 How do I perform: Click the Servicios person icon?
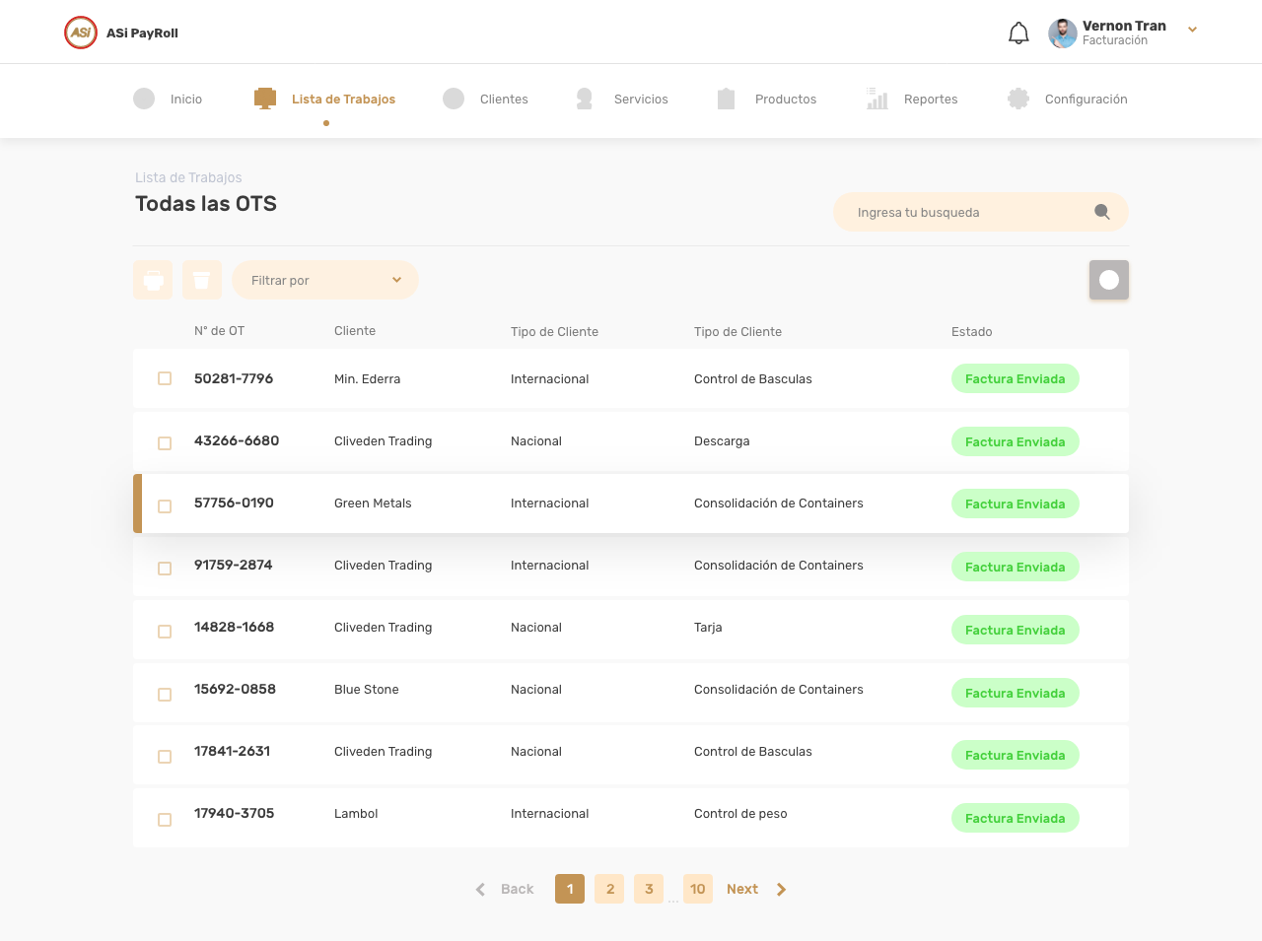(x=585, y=99)
